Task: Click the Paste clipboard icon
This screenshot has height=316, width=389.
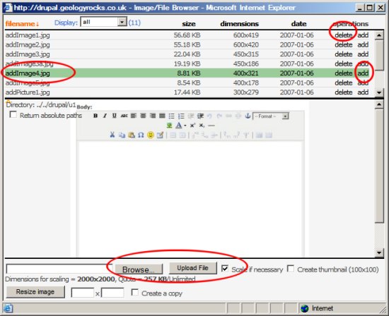Action: [132, 135]
